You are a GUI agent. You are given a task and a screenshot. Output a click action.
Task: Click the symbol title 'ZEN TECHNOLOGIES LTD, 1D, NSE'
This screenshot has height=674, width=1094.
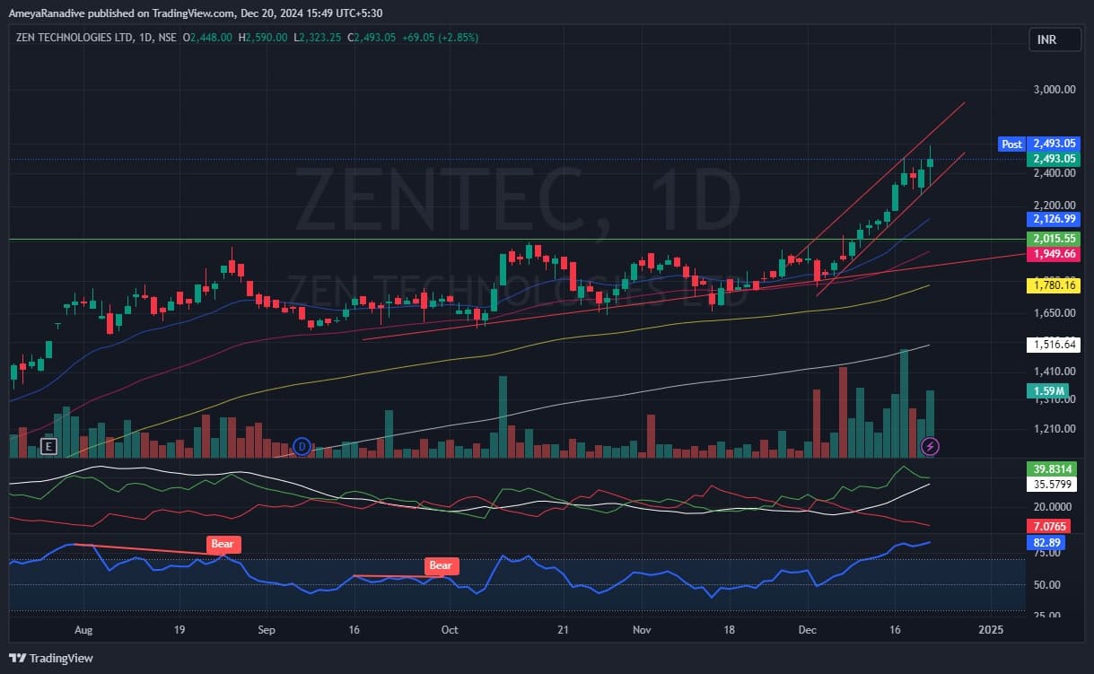[97, 38]
